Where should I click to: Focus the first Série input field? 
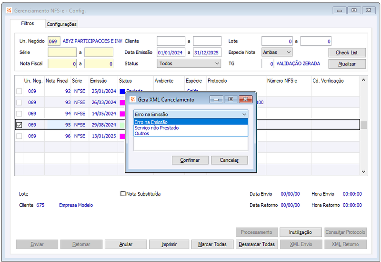coord(62,52)
